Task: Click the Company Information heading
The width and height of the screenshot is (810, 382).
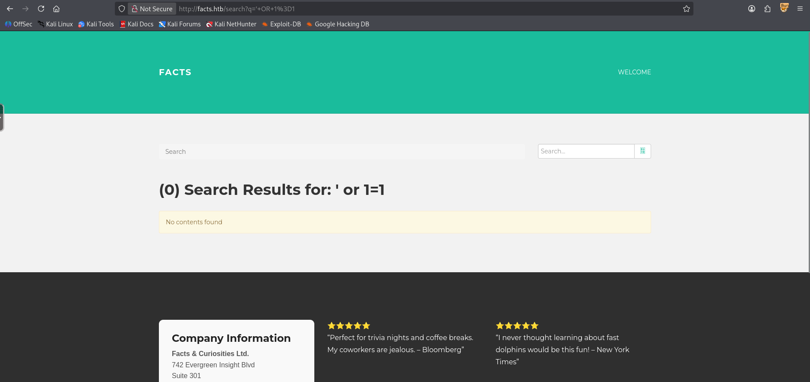Action: [x=231, y=338]
